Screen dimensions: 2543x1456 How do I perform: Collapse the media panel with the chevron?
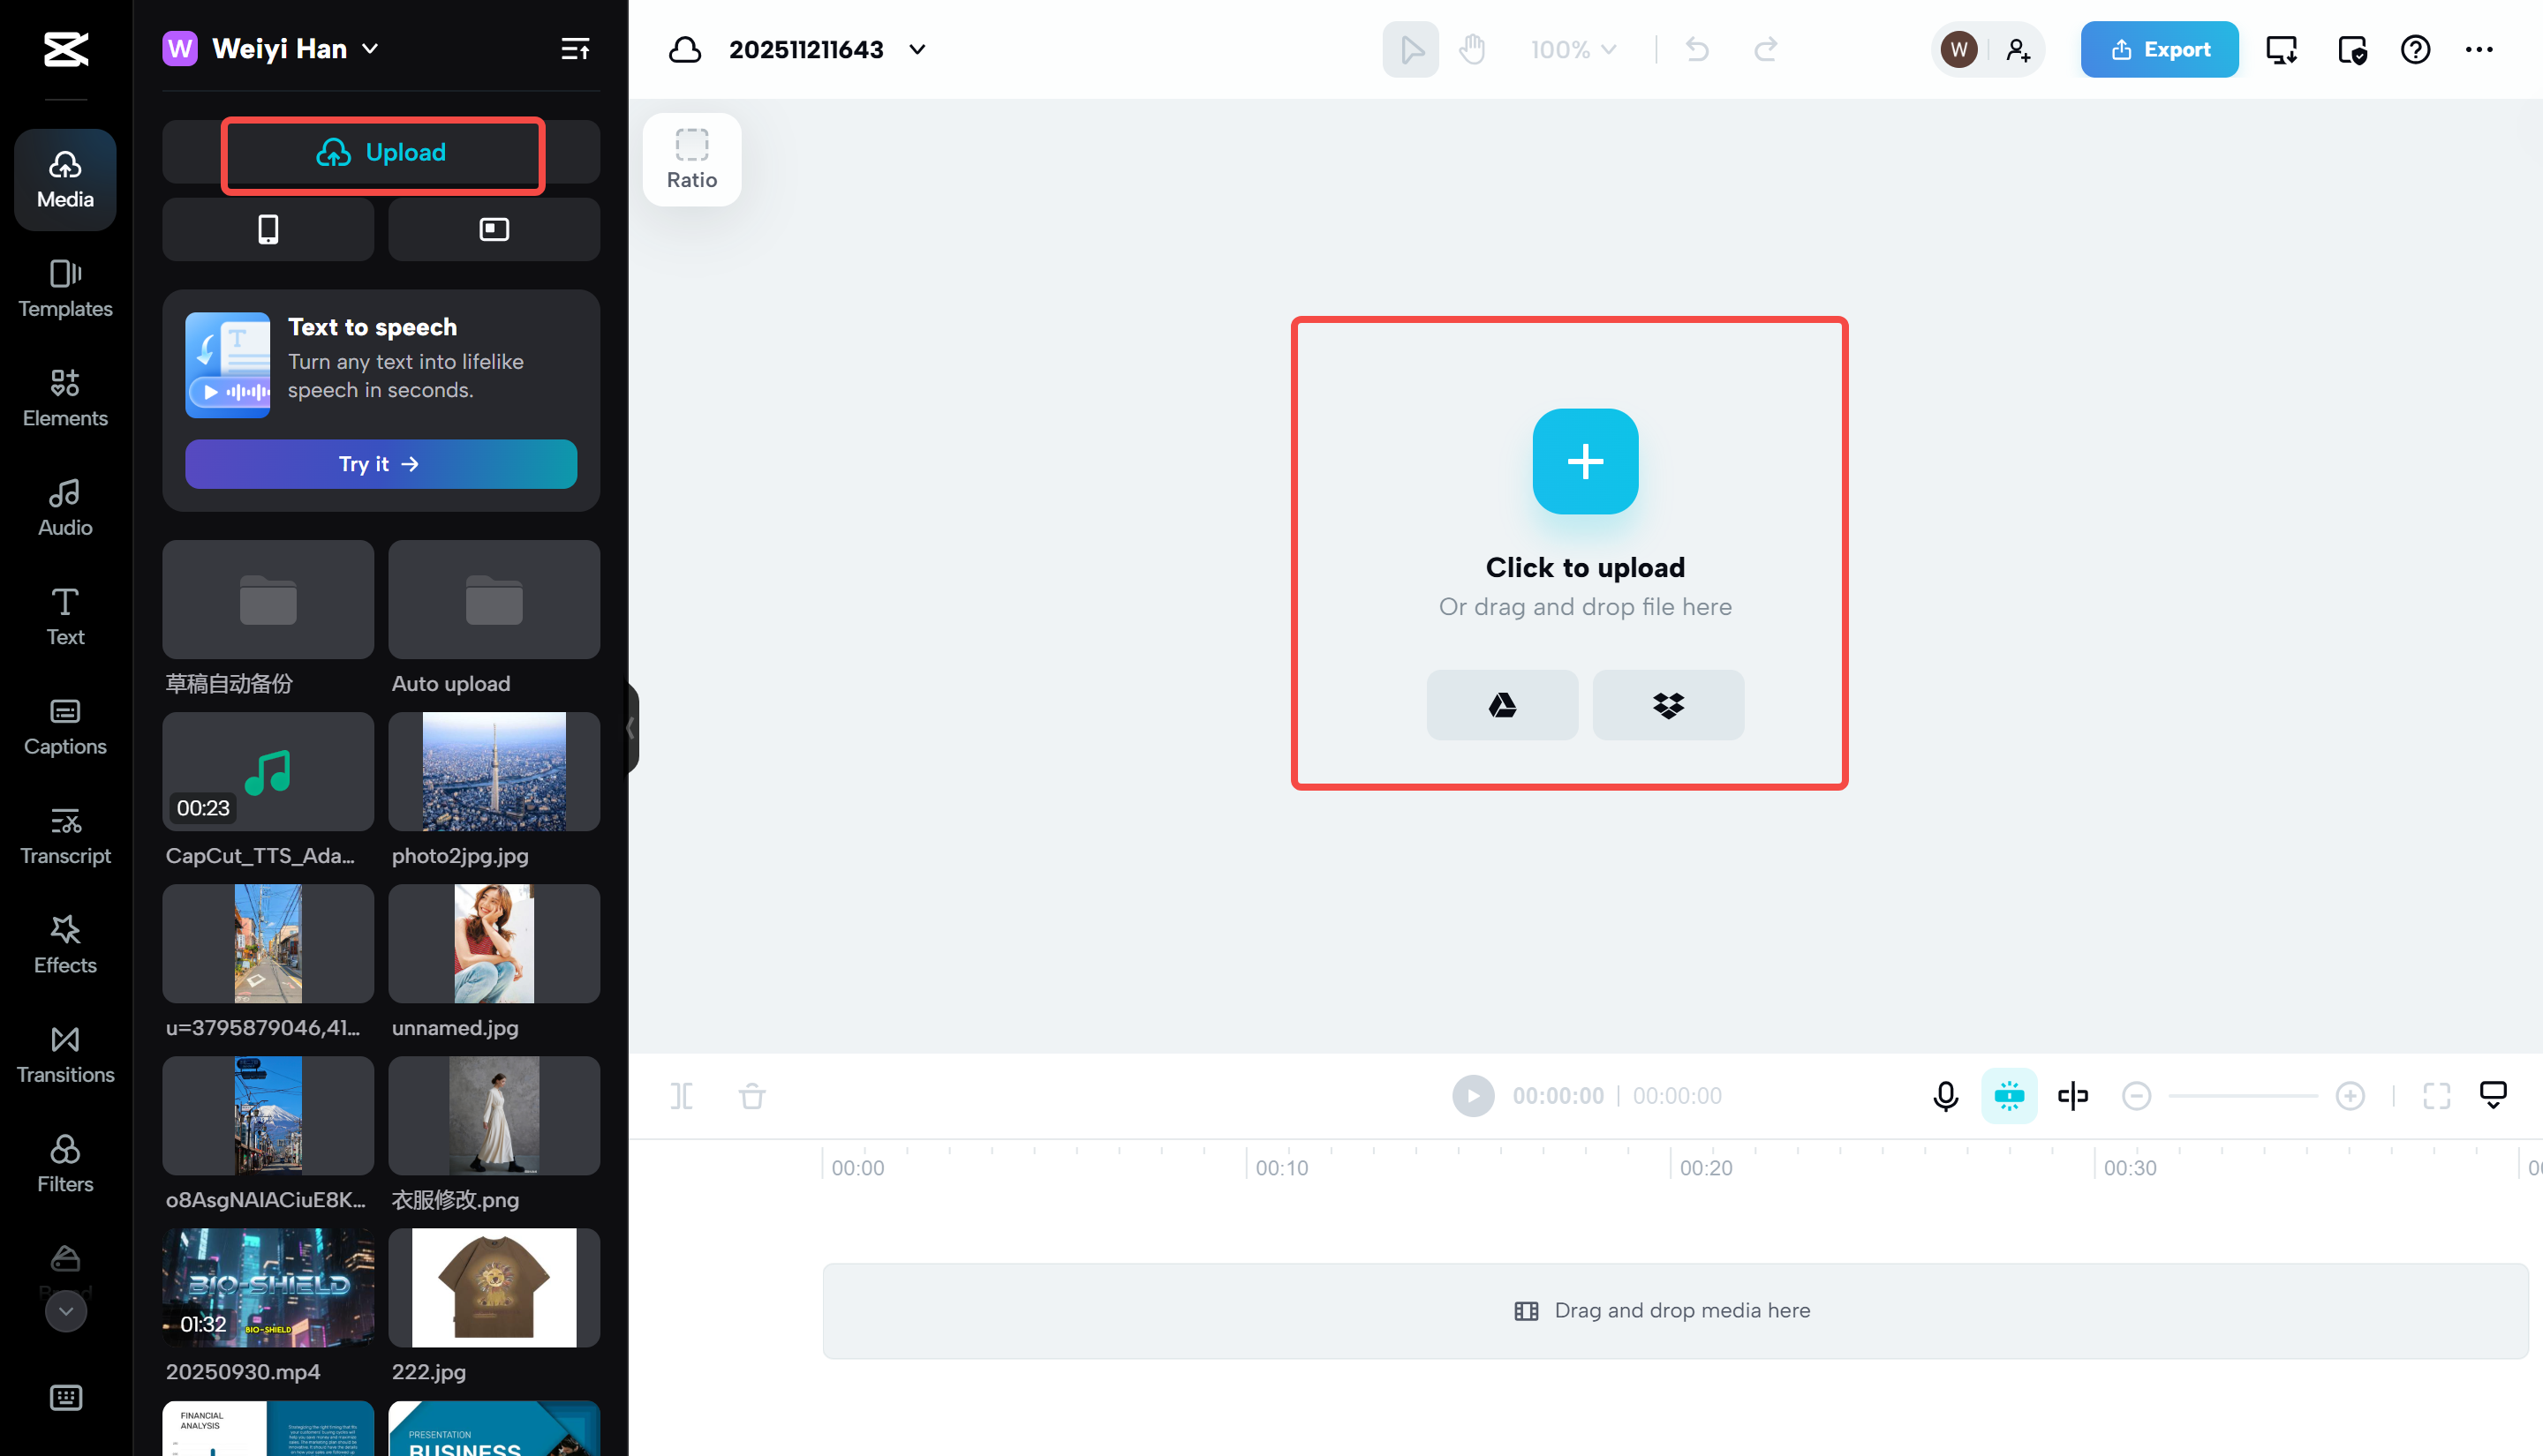[x=631, y=728]
